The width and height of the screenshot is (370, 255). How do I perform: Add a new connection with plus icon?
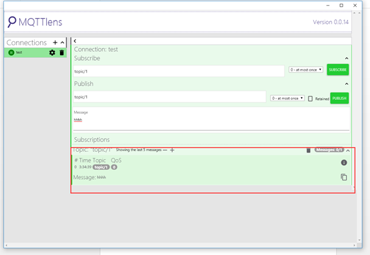[x=55, y=43]
